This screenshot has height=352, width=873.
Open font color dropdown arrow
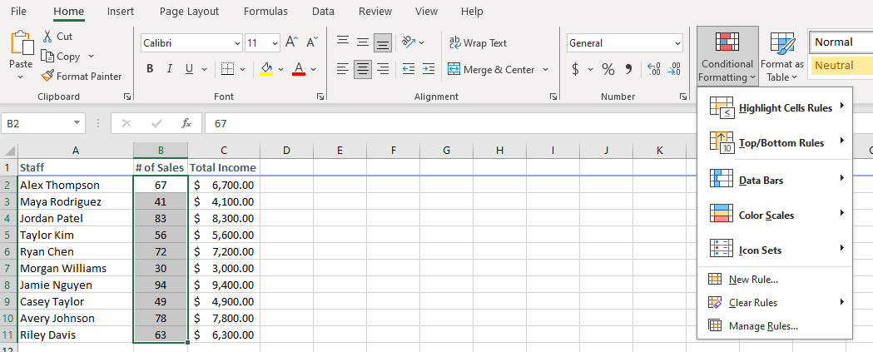(x=314, y=69)
